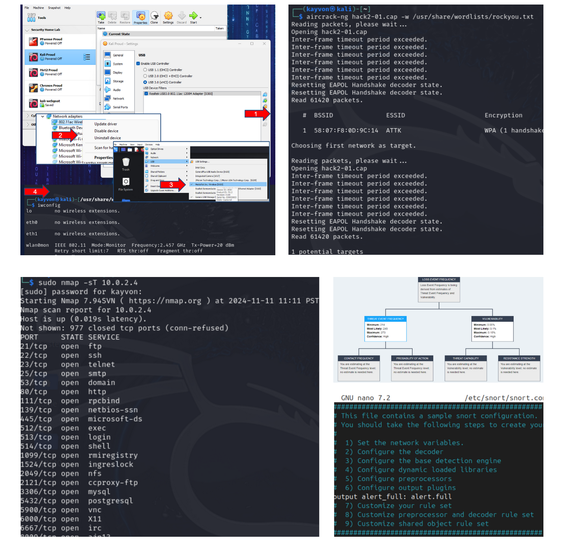Select the snapshot Properties toolbar icon

[140, 16]
